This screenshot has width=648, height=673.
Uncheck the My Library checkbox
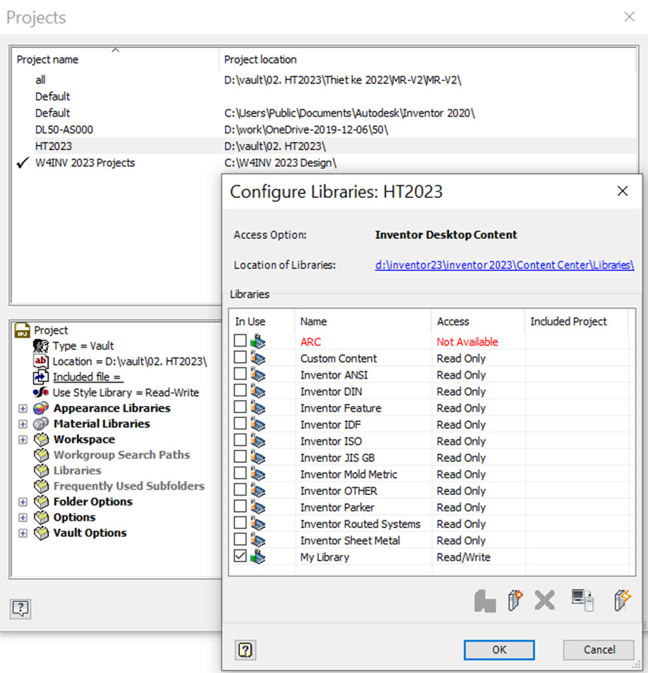pos(240,556)
